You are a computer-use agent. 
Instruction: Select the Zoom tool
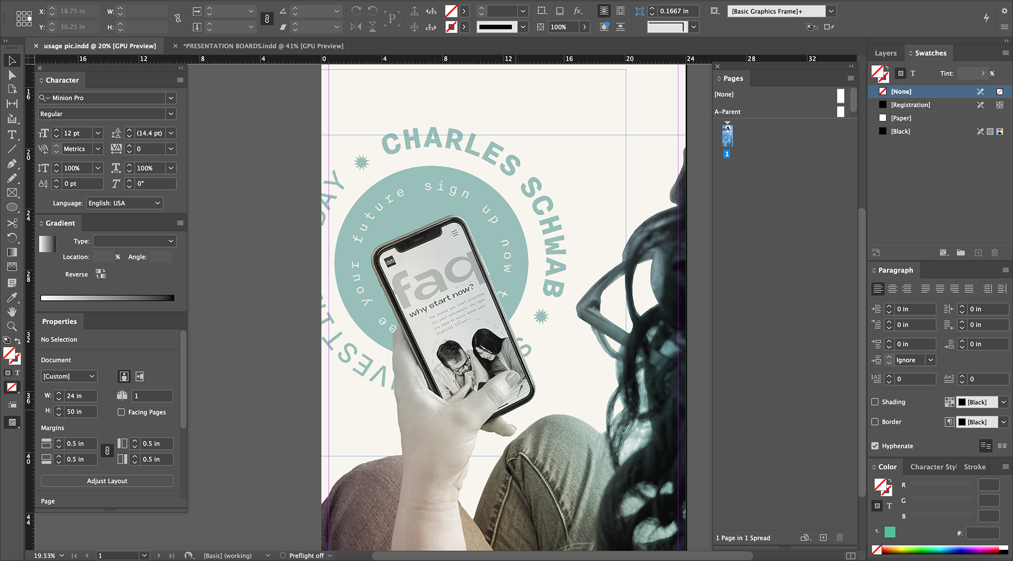tap(12, 326)
